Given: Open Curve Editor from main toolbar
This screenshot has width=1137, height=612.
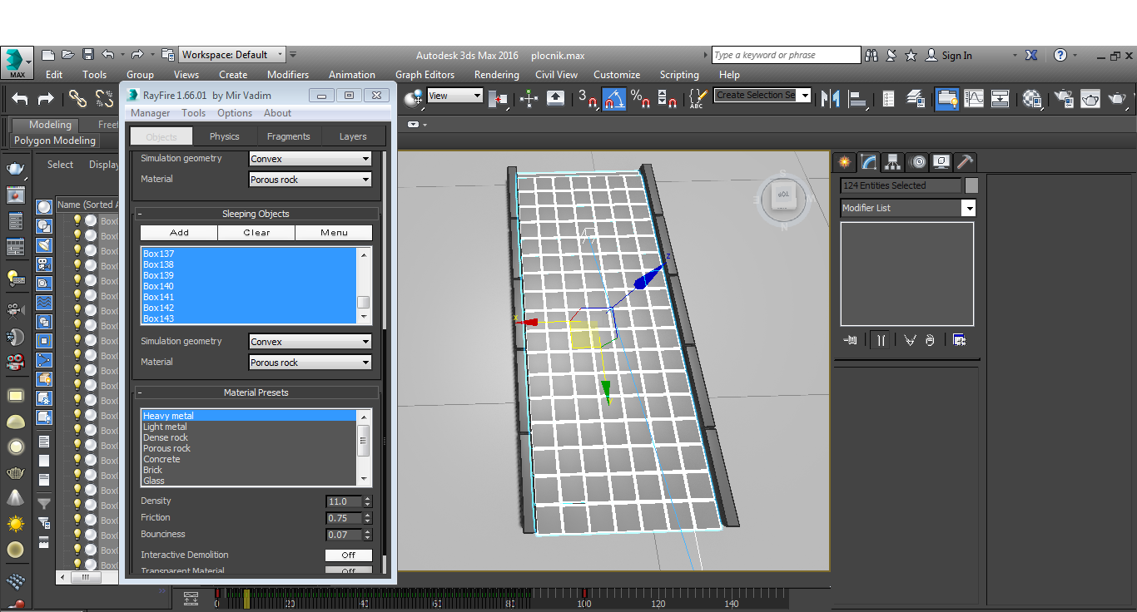Looking at the screenshot, I should 974,98.
